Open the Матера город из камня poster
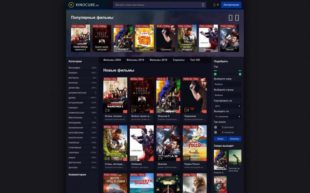This screenshot has width=310, height=193. pyautogui.click(x=115, y=183)
